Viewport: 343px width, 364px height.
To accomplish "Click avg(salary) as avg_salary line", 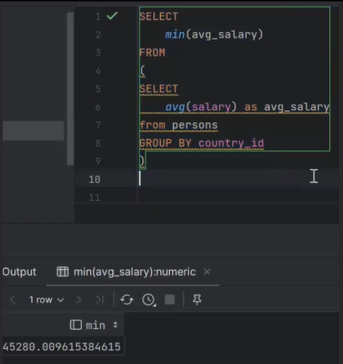I will 247,107.
